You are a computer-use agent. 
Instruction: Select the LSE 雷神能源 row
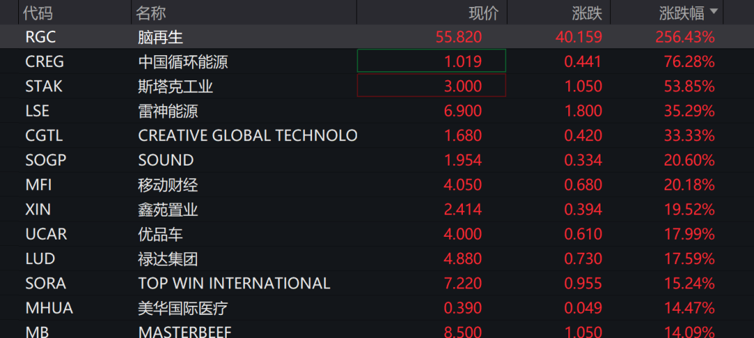pos(377,111)
